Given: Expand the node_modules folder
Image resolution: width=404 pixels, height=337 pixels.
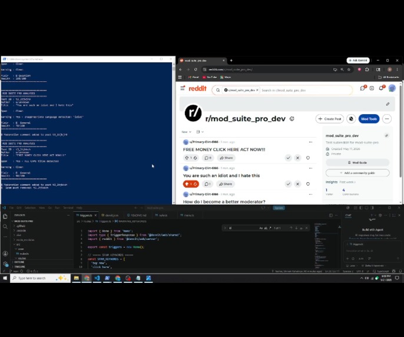Looking at the screenshot, I should coord(25,240).
